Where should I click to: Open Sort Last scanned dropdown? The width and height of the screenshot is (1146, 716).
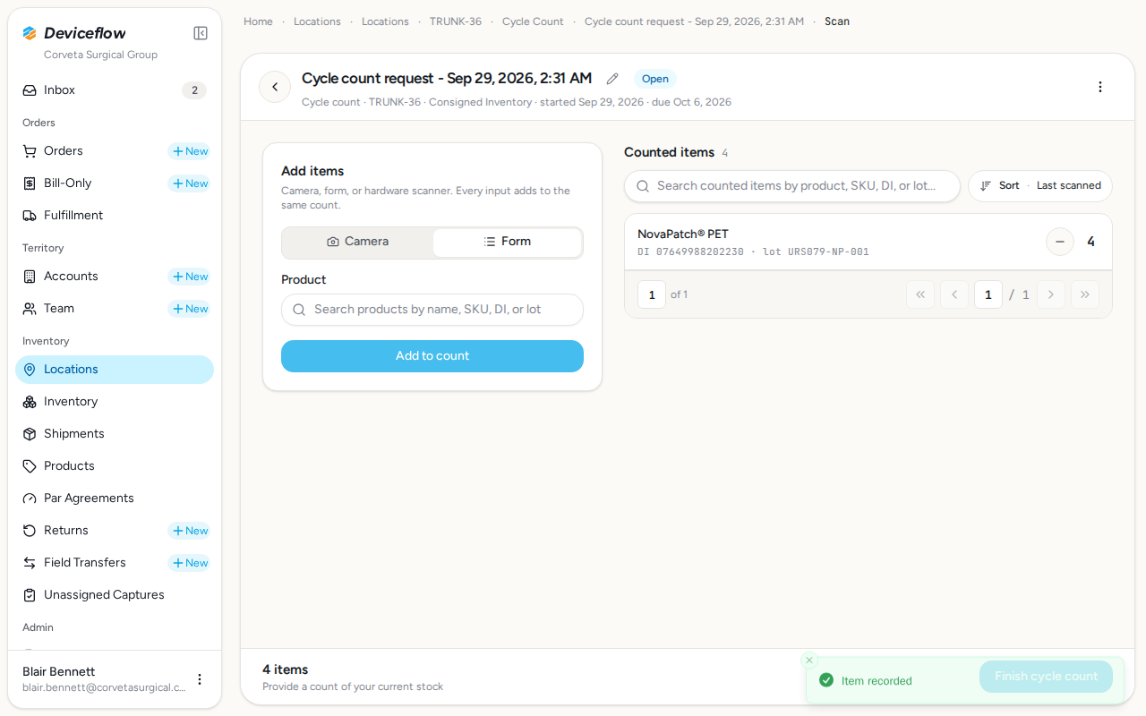click(x=1040, y=186)
